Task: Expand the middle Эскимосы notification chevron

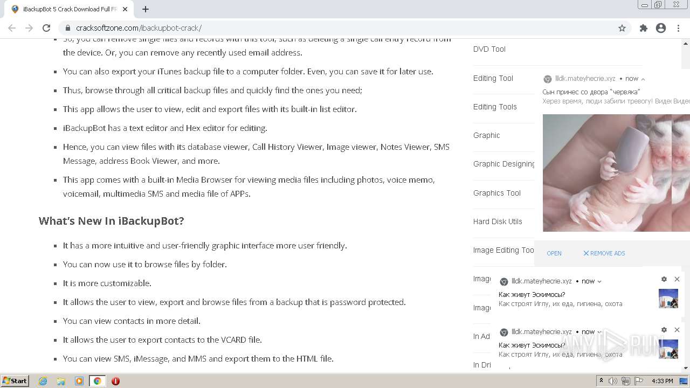Action: pyautogui.click(x=599, y=281)
